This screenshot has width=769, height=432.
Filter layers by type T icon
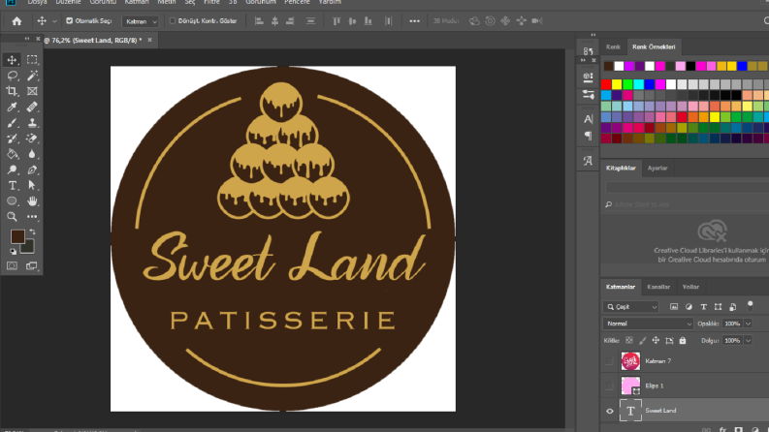tap(703, 307)
